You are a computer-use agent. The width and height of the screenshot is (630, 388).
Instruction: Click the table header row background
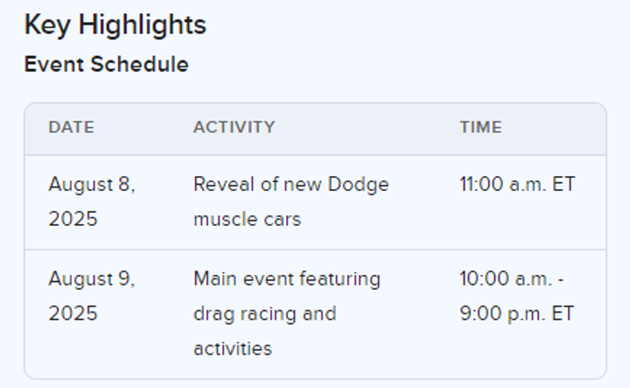315,129
